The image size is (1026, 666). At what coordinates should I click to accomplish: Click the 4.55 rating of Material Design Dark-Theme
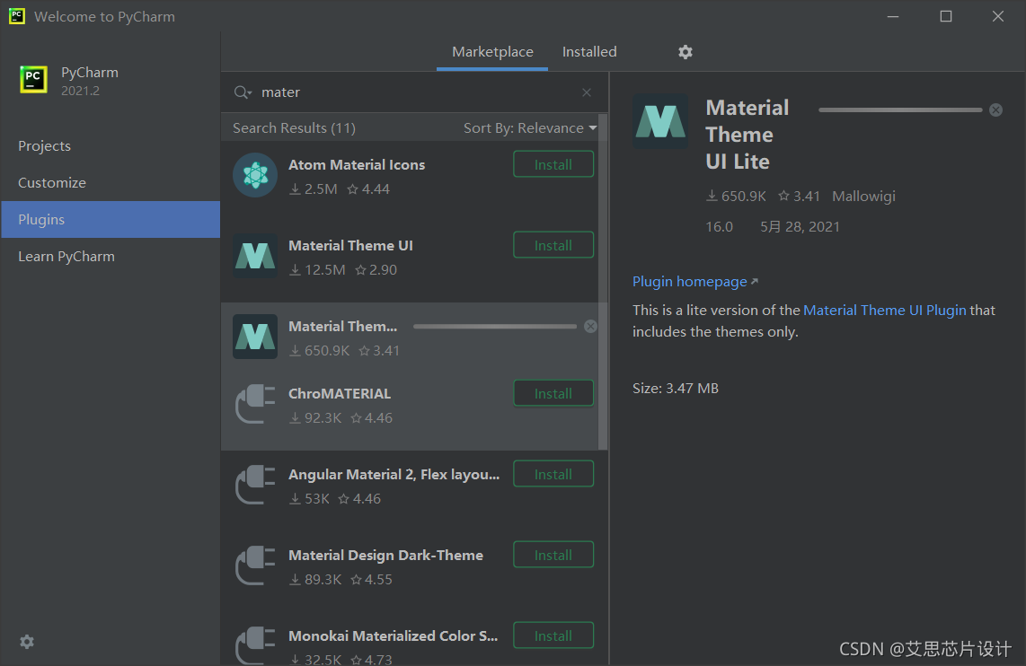coord(371,580)
